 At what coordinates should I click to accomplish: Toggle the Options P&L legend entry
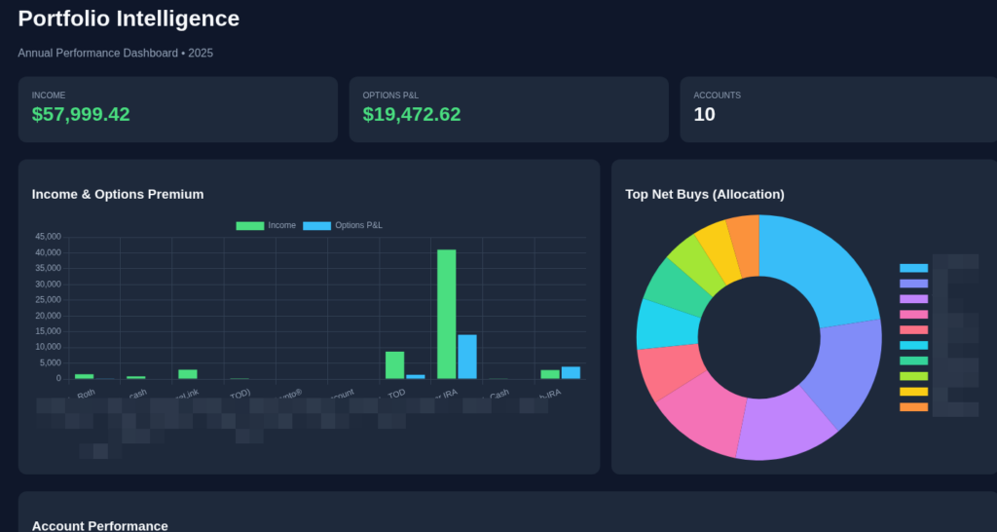[342, 225]
